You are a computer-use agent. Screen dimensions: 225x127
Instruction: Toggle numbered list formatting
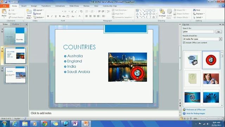tap(92, 11)
